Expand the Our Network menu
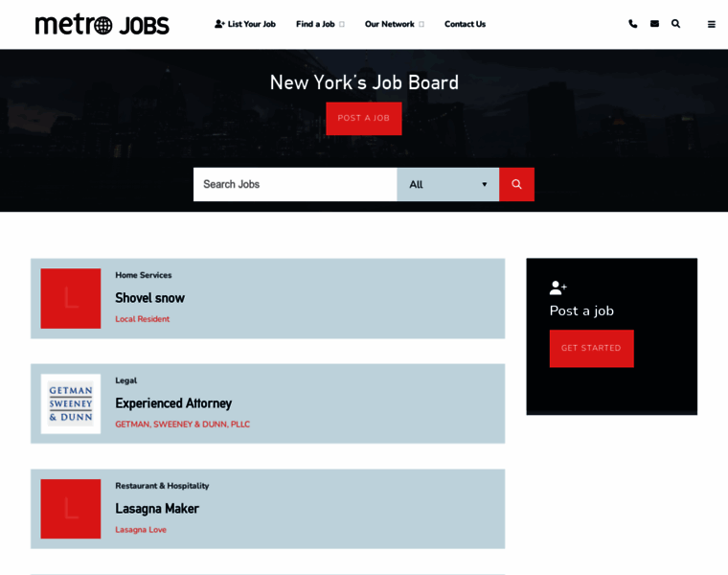 point(394,24)
